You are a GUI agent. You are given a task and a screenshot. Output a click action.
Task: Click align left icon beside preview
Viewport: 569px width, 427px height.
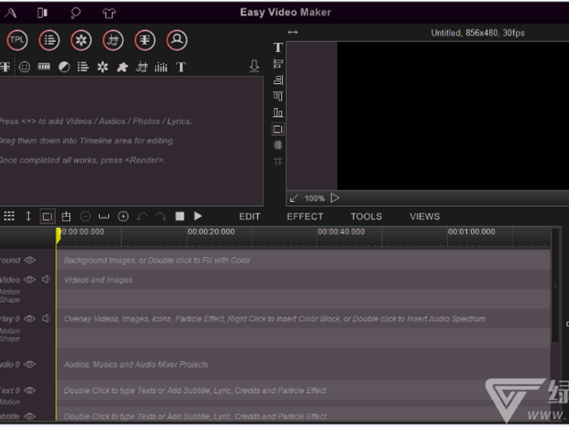point(278,63)
